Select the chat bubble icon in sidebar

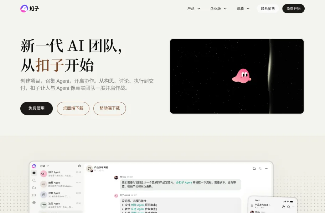[34, 173]
